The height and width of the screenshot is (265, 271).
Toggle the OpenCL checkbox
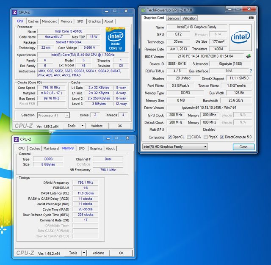click(170, 137)
